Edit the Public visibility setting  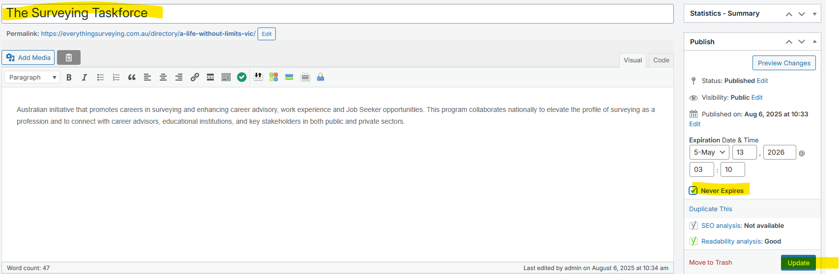tap(757, 97)
